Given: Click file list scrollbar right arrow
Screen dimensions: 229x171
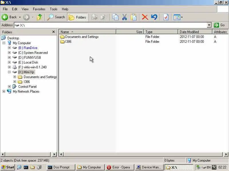Looking at the screenshot, I should click(x=226, y=154).
